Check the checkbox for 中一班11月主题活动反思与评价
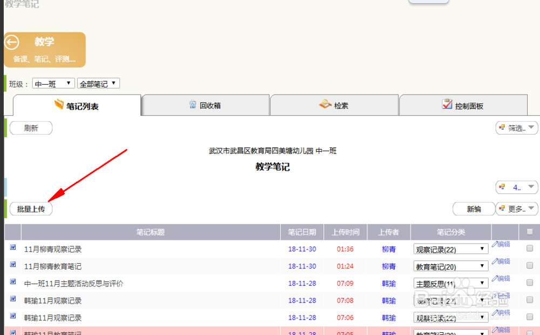The image size is (540, 335). tap(530, 283)
